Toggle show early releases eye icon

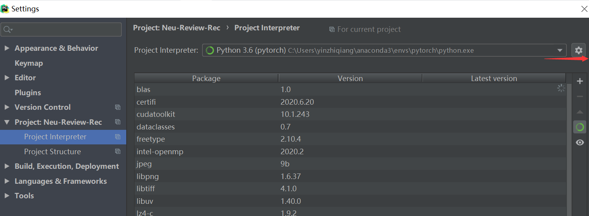580,142
